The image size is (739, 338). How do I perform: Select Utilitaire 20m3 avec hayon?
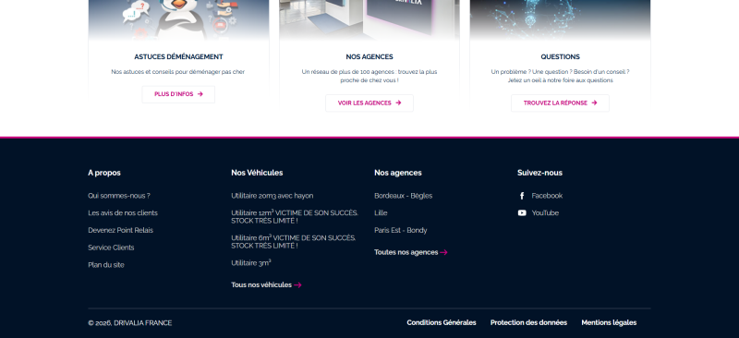click(272, 196)
